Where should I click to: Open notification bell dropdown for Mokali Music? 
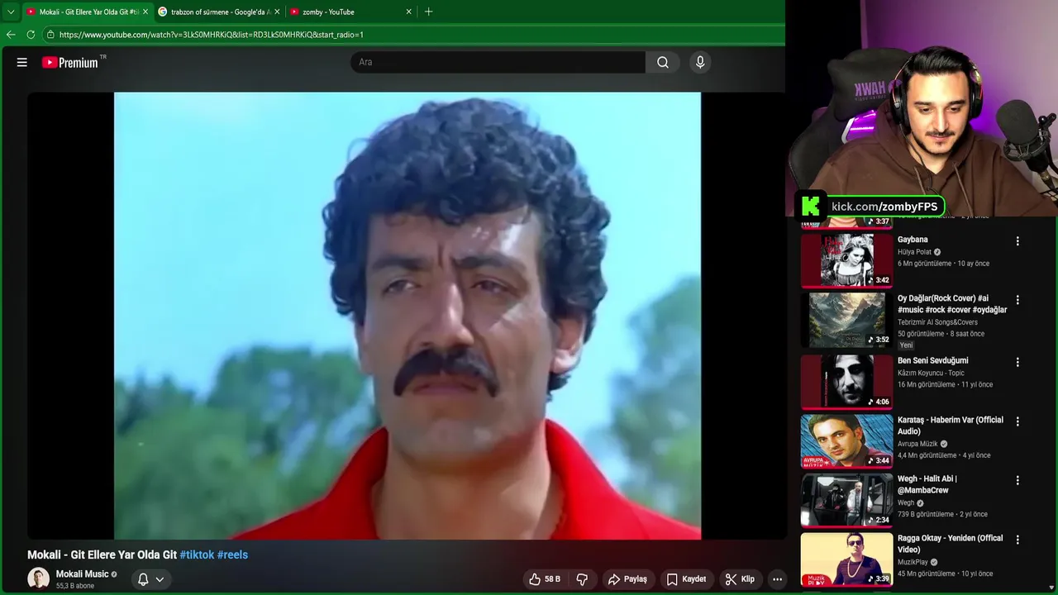150,579
